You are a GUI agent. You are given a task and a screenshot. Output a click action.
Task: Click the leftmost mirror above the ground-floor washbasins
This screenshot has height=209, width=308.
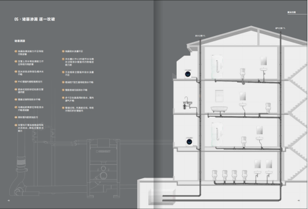(257, 164)
